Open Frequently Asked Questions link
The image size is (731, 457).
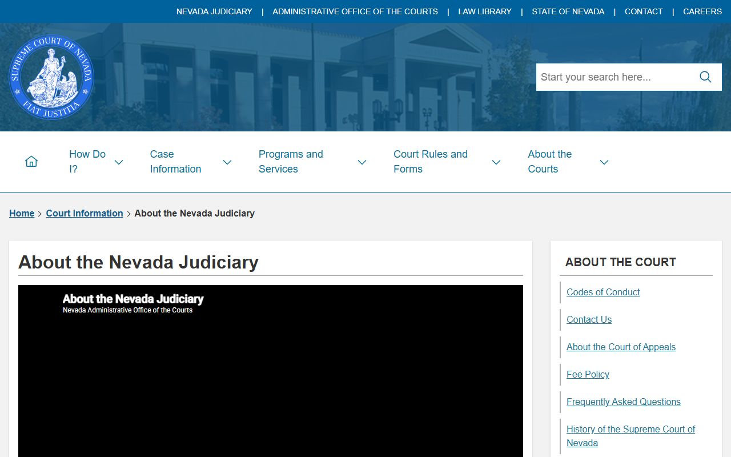pos(624,402)
